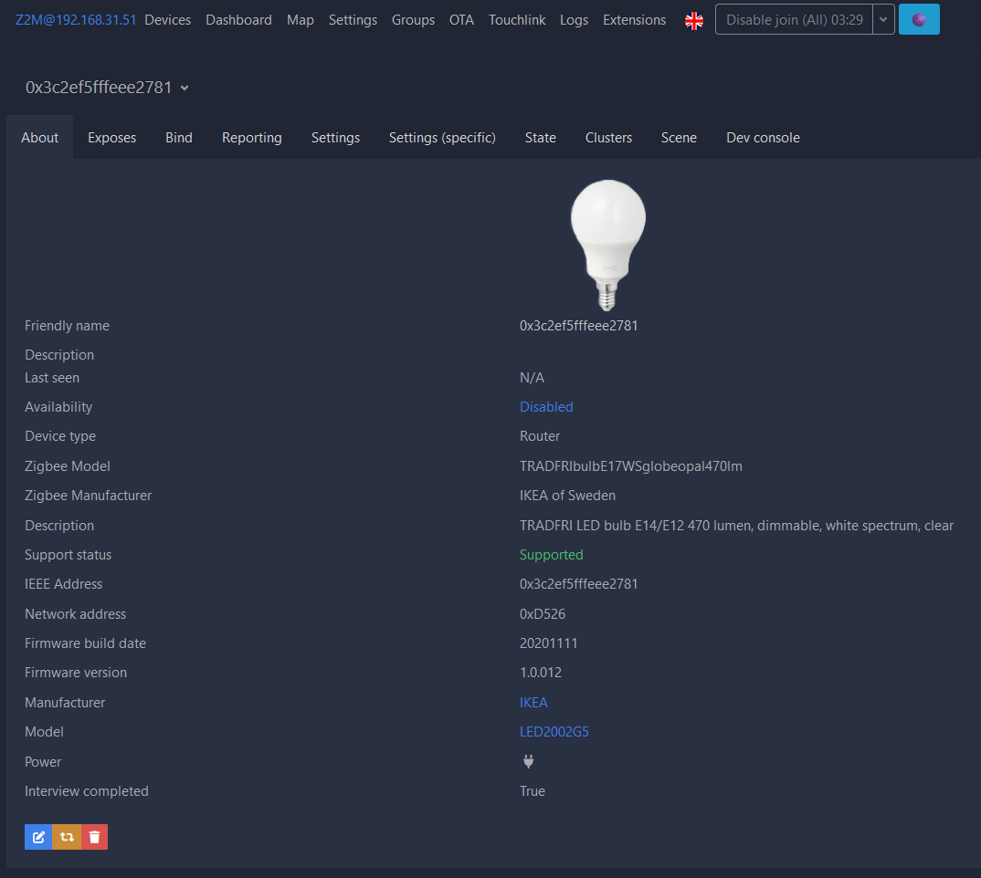
Task: Open the OTA page
Action: (x=461, y=20)
